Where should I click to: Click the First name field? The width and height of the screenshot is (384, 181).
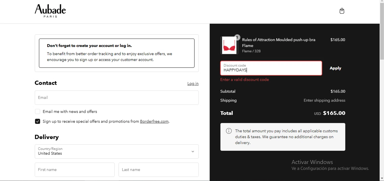pyautogui.click(x=74, y=170)
